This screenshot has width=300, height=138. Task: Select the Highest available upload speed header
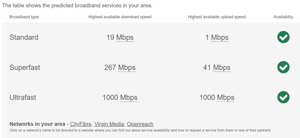[x=217, y=17]
